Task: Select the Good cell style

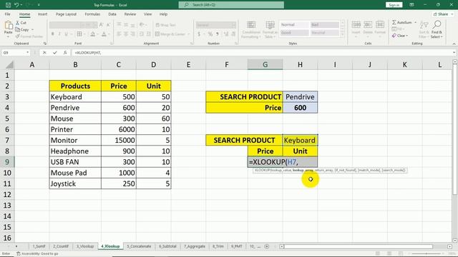Action: pos(294,33)
